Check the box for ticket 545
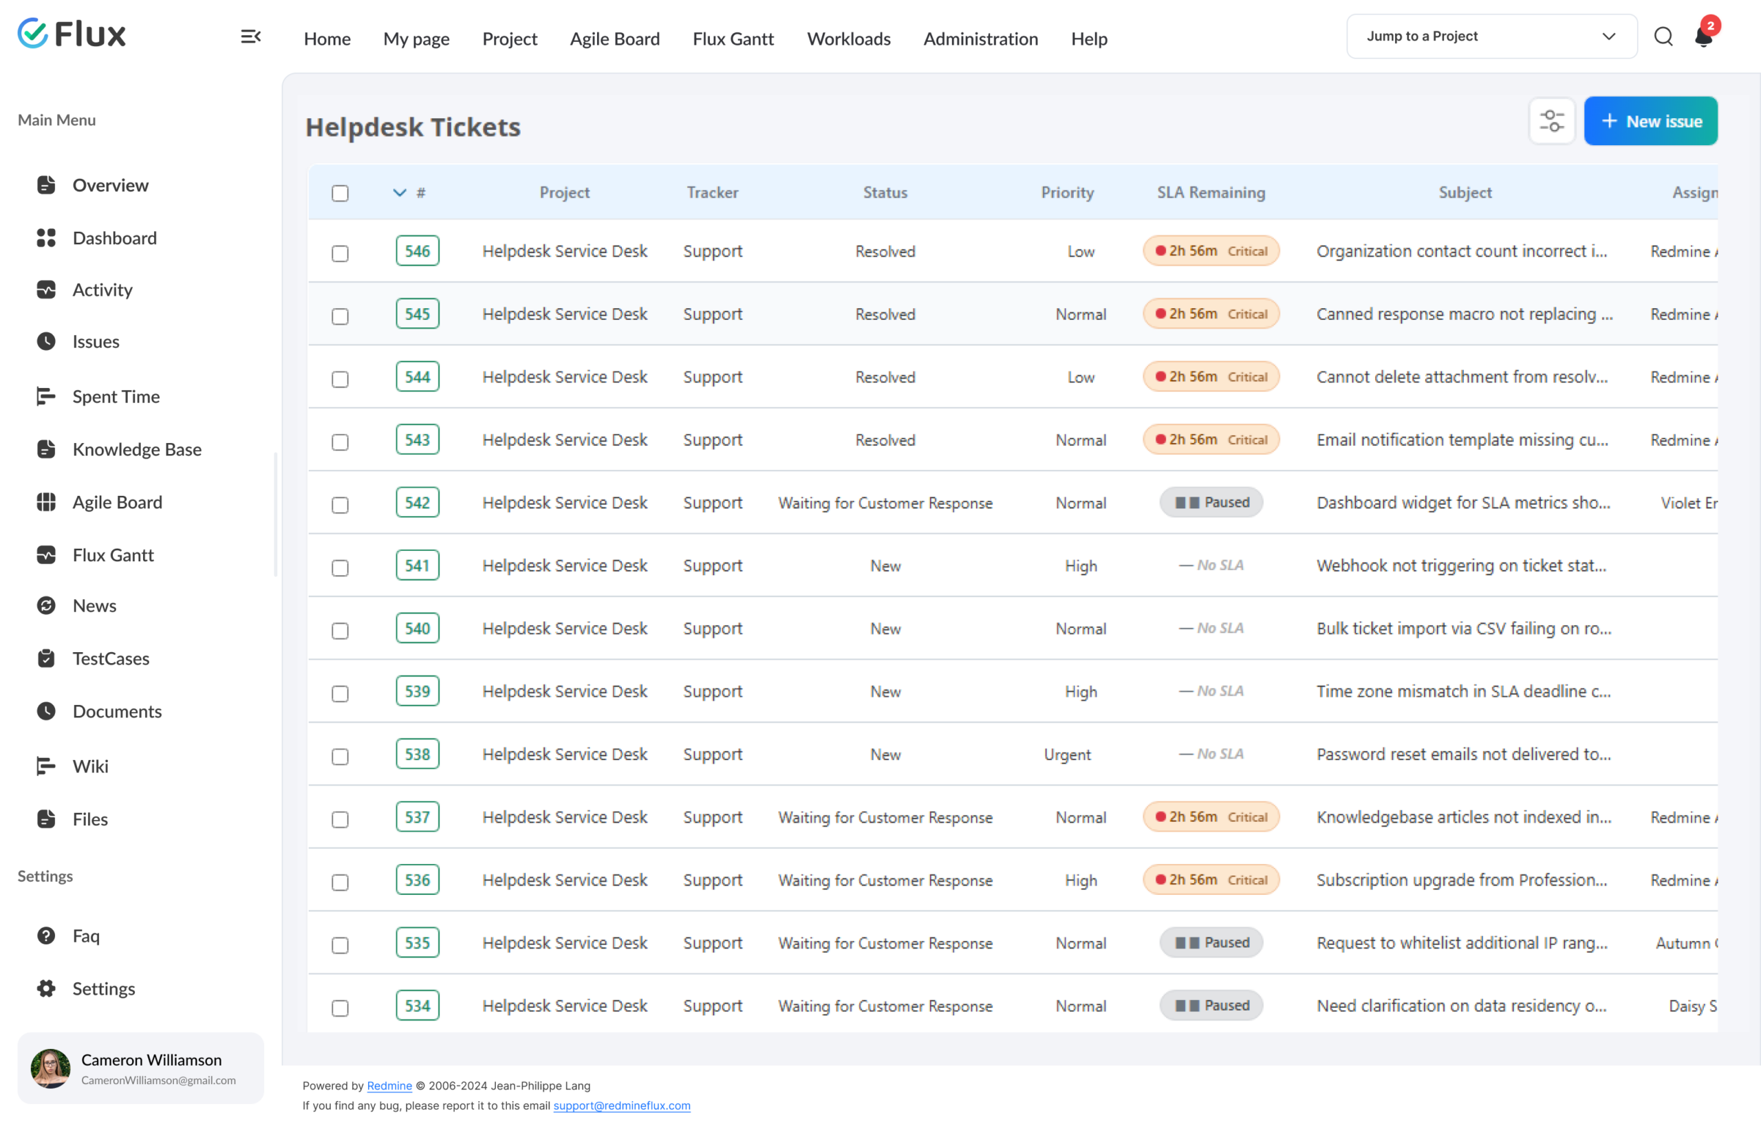This screenshot has width=1761, height=1126. tap(340, 316)
